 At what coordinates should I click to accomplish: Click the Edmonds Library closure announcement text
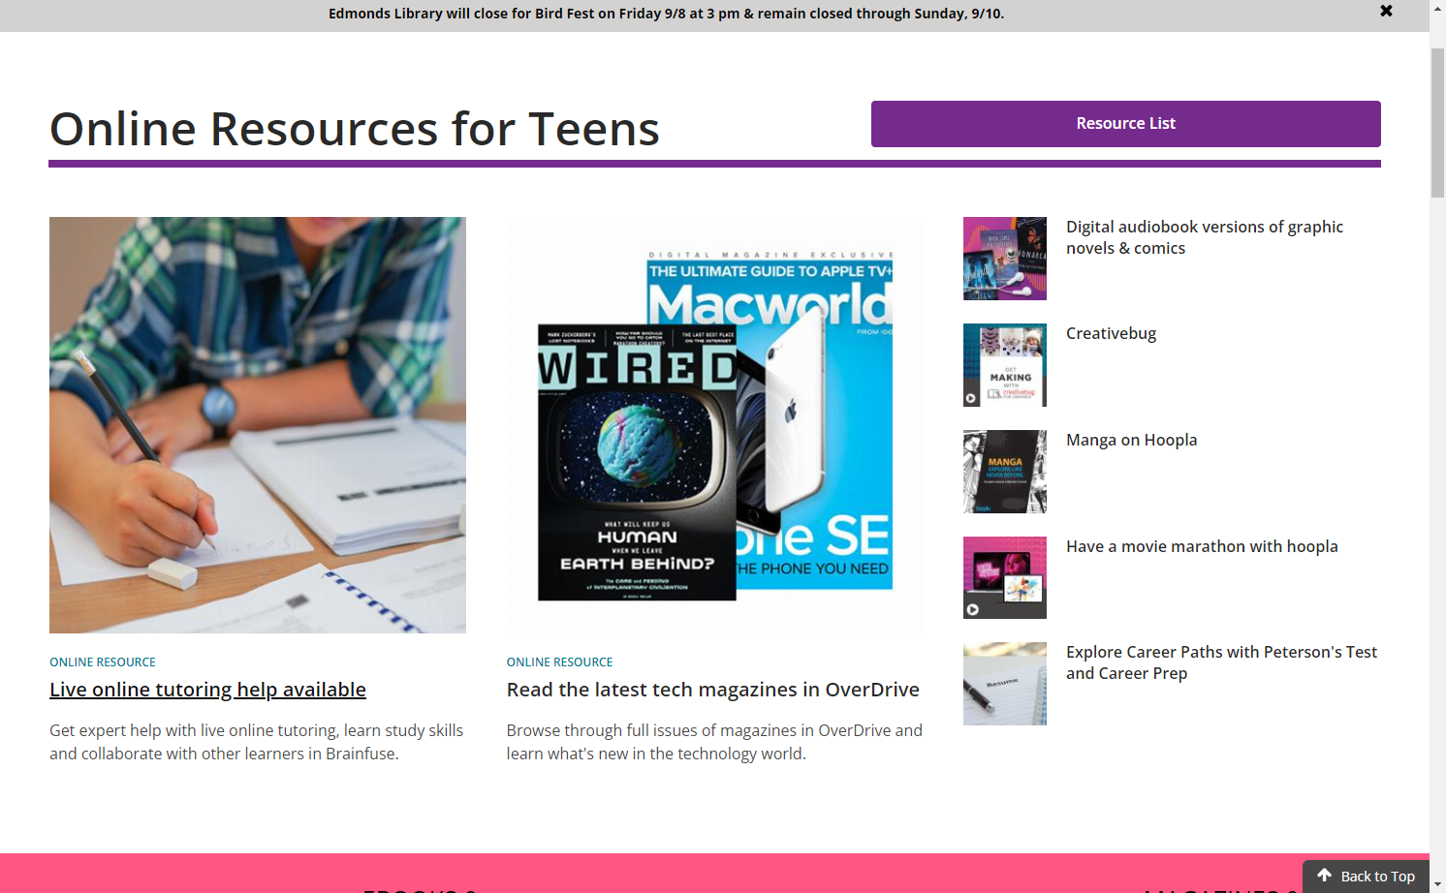point(666,14)
